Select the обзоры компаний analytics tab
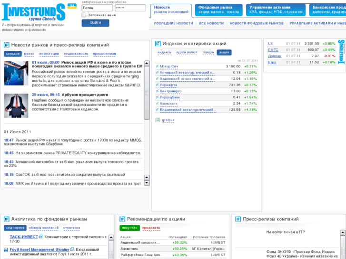This screenshot has width=346, height=259. (44, 228)
